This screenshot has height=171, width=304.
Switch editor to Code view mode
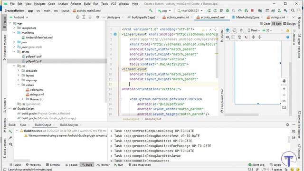[265, 24]
